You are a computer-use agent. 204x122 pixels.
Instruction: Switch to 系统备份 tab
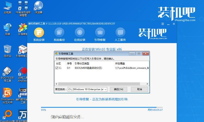click(59, 34)
